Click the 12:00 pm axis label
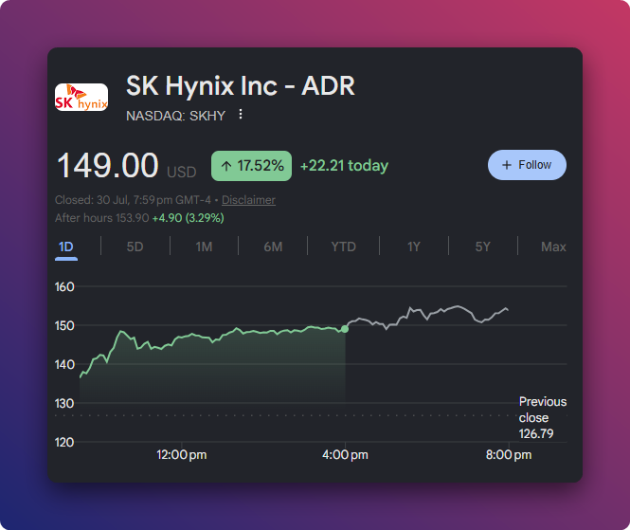Screen dimensions: 630x530 pos(181,455)
